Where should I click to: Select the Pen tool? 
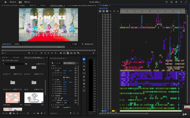point(84,77)
